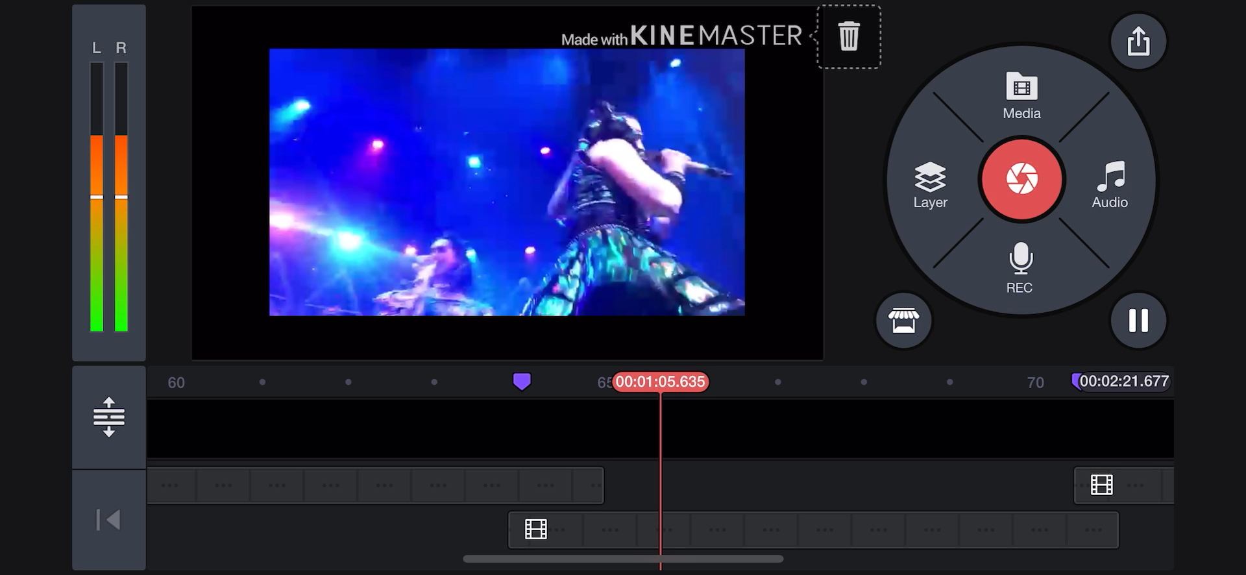1246x575 pixels.
Task: Select the upper left layer clip
Action: [x=375, y=485]
